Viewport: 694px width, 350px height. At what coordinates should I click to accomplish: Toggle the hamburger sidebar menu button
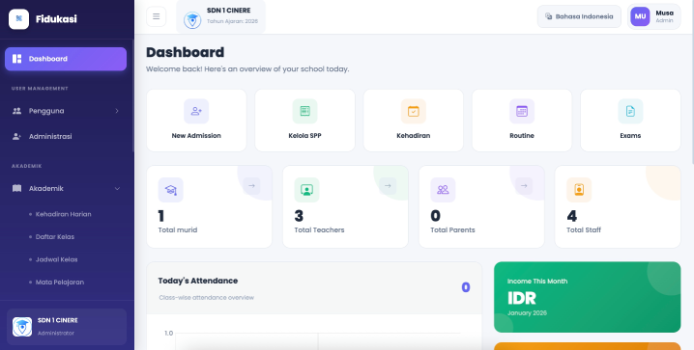click(x=157, y=16)
